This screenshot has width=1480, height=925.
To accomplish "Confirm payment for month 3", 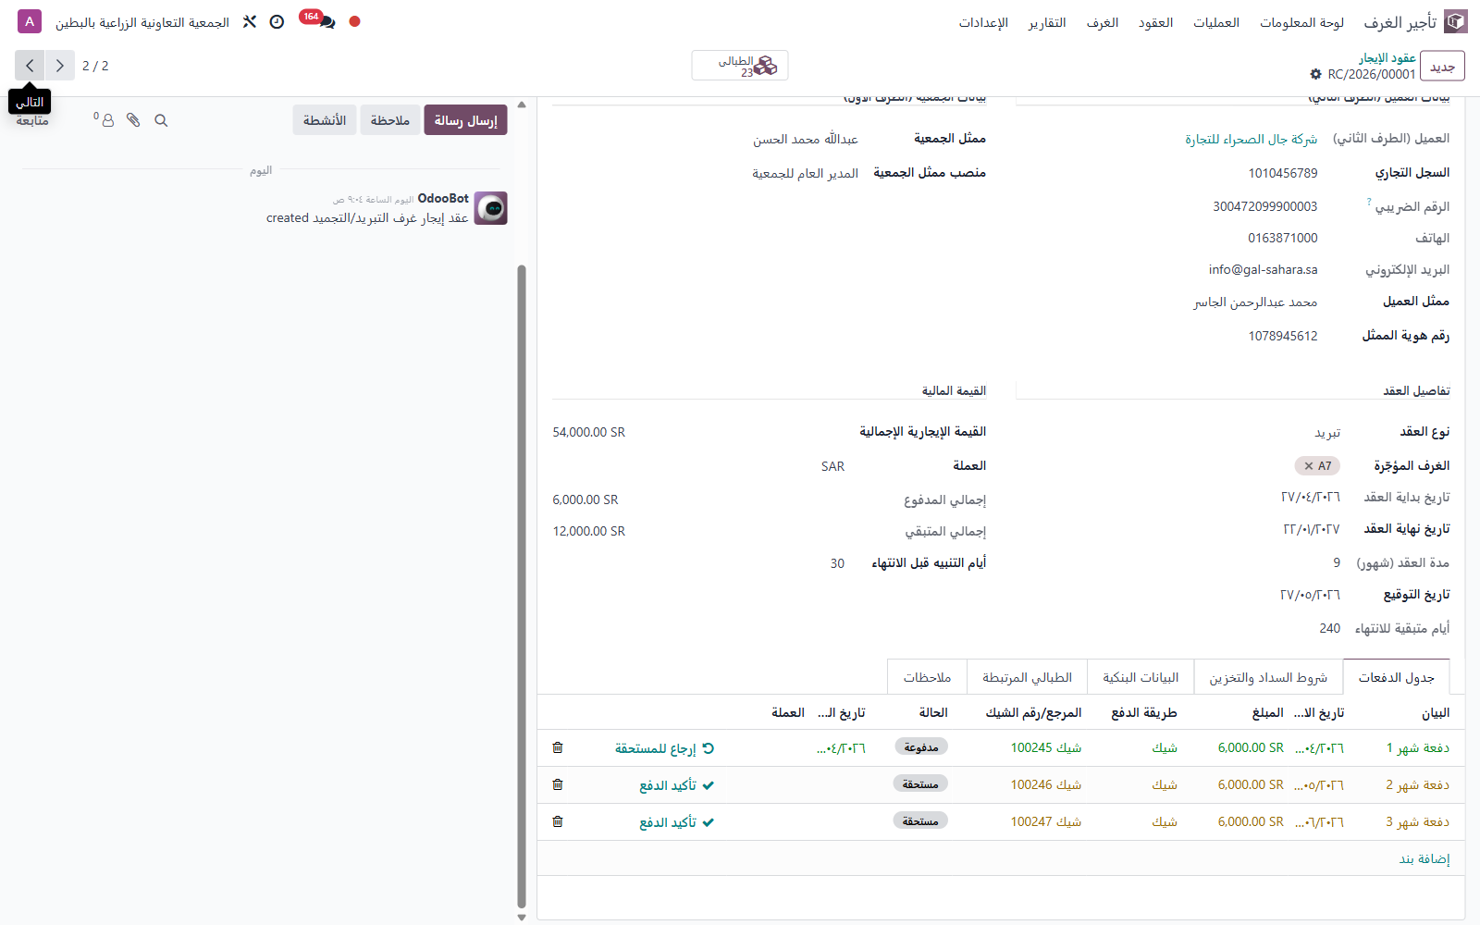I will point(676,822).
